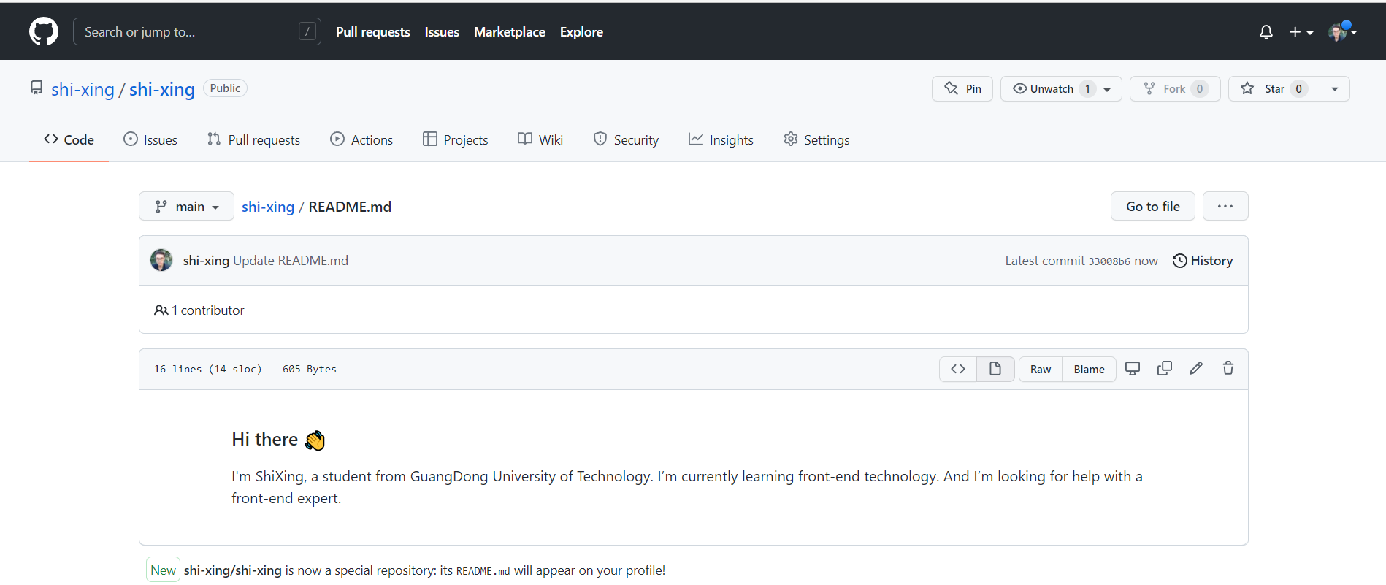Open file in GitHub Desktop

1133,369
